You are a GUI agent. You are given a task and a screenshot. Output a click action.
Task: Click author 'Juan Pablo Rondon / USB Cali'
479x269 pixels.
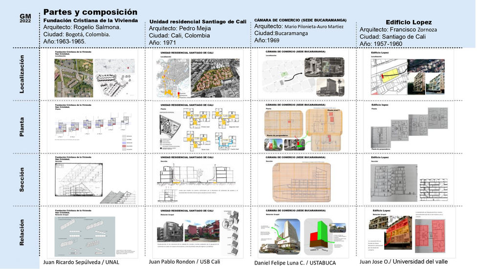pos(184,262)
